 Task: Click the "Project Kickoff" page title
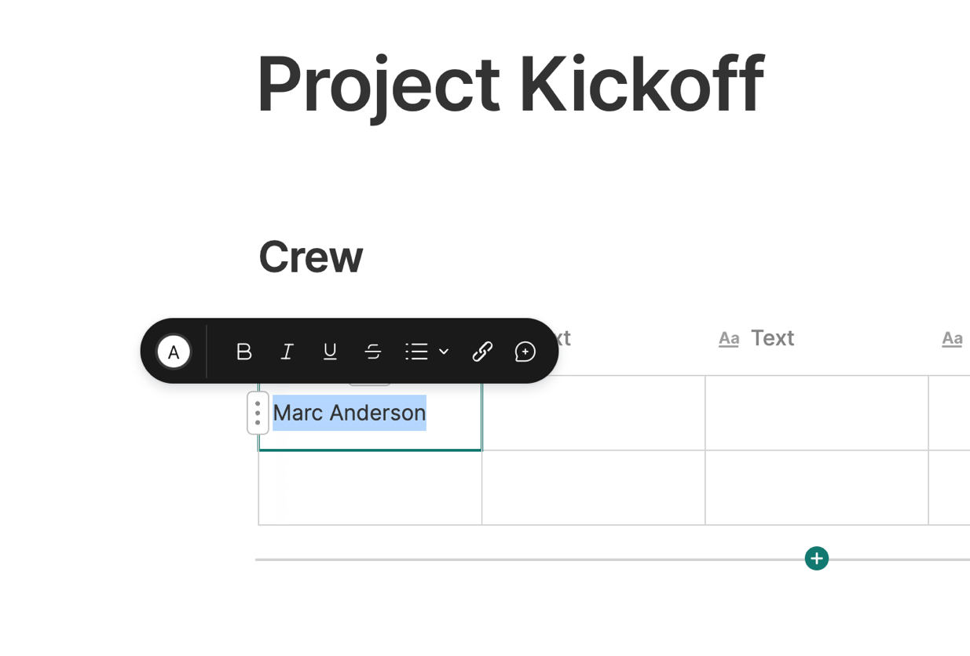[510, 84]
